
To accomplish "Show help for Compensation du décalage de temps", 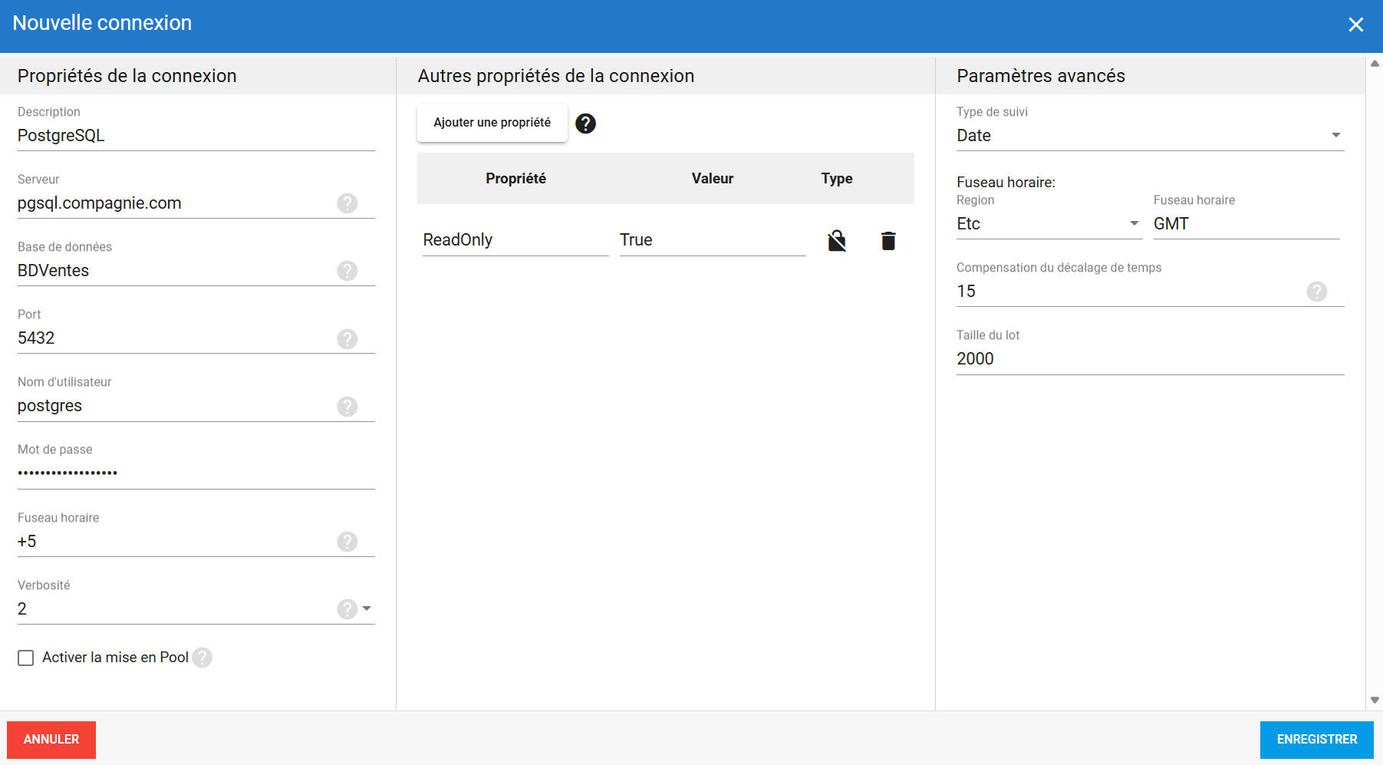I will 1317,292.
